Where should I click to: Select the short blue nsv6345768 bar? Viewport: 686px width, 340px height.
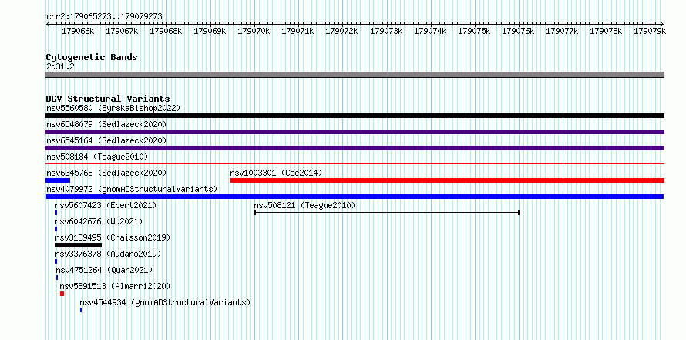[58, 180]
